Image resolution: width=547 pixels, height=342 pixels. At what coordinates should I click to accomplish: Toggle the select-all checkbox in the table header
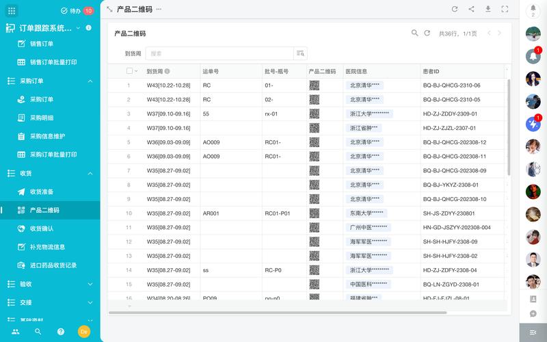click(x=129, y=71)
